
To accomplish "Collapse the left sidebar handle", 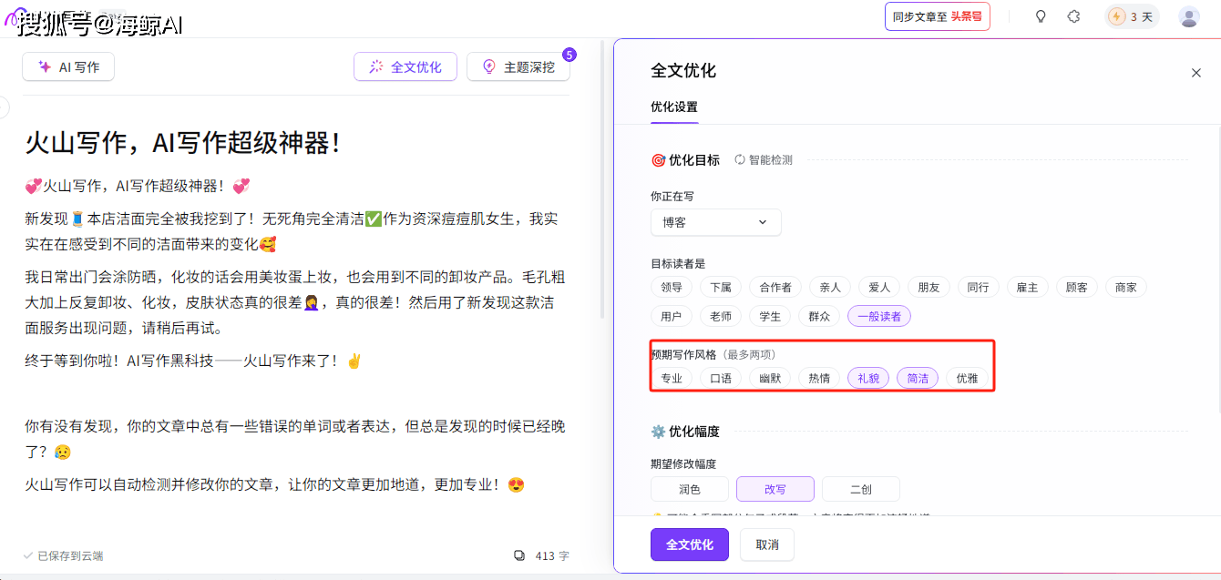I will (x=3, y=108).
